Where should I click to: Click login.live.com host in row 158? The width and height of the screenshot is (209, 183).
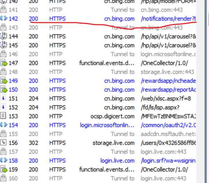tap(117, 161)
